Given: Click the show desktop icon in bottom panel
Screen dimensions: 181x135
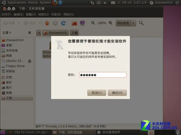Looking at the screenshot, I should point(3,132).
